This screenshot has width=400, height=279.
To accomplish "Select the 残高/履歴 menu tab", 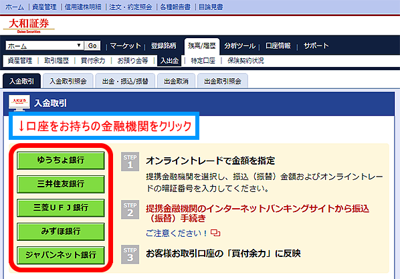I will click(202, 46).
